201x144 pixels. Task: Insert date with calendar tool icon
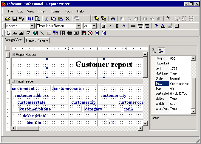83,33
